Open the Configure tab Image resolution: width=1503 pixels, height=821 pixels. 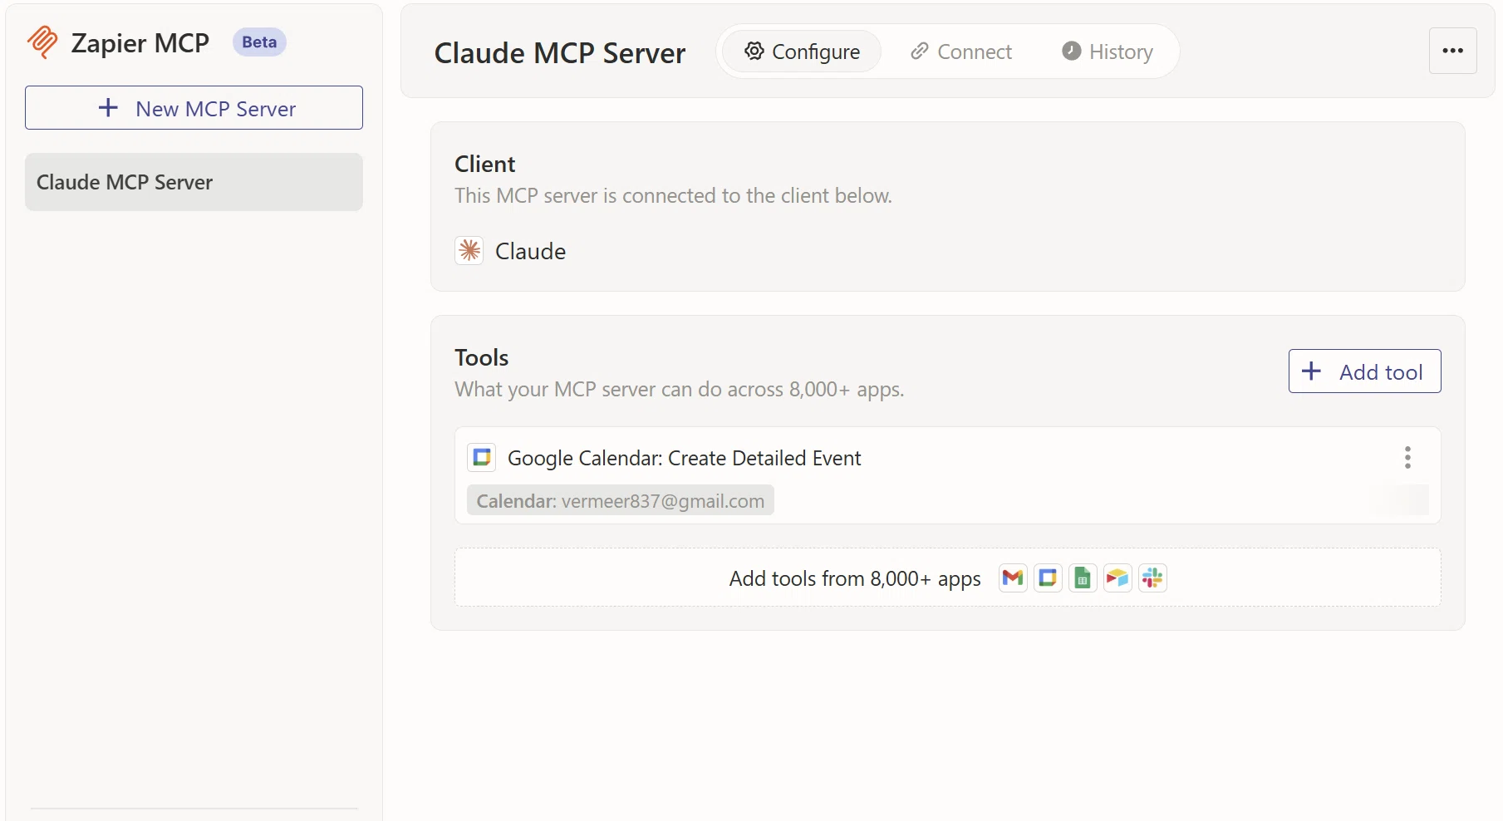802,52
